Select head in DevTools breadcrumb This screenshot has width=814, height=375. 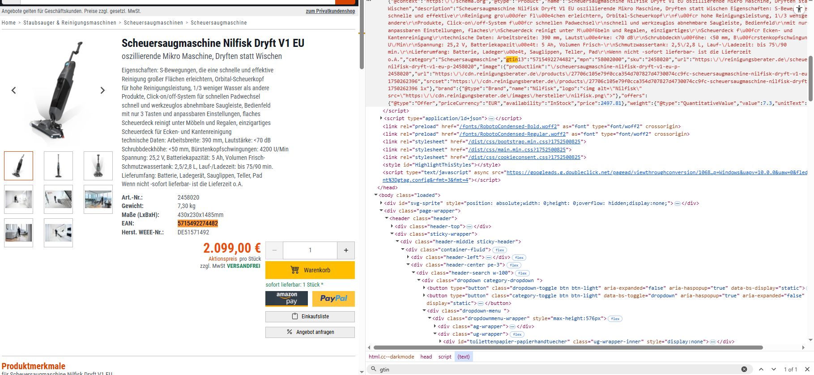426,357
